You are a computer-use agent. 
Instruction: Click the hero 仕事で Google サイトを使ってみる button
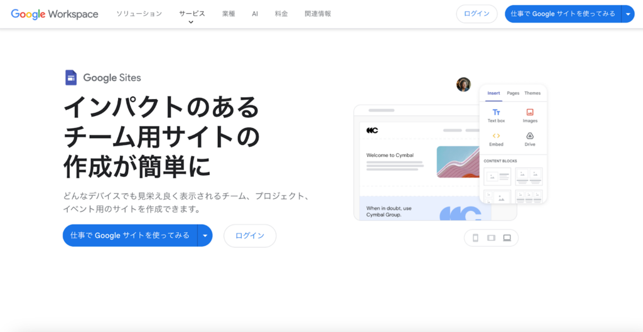(x=130, y=235)
